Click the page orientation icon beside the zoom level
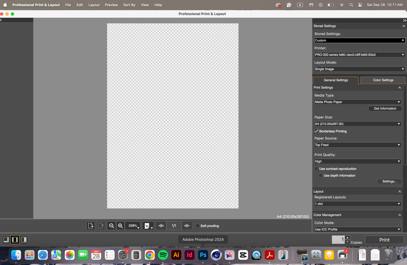The image size is (407, 265). pyautogui.click(x=147, y=226)
